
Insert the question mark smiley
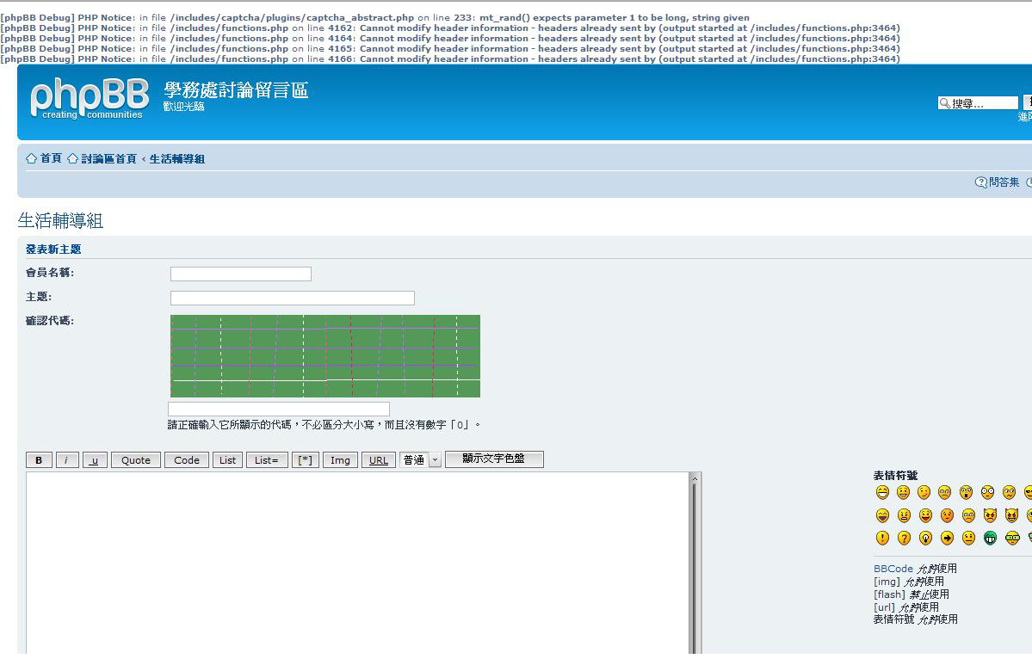click(x=905, y=538)
